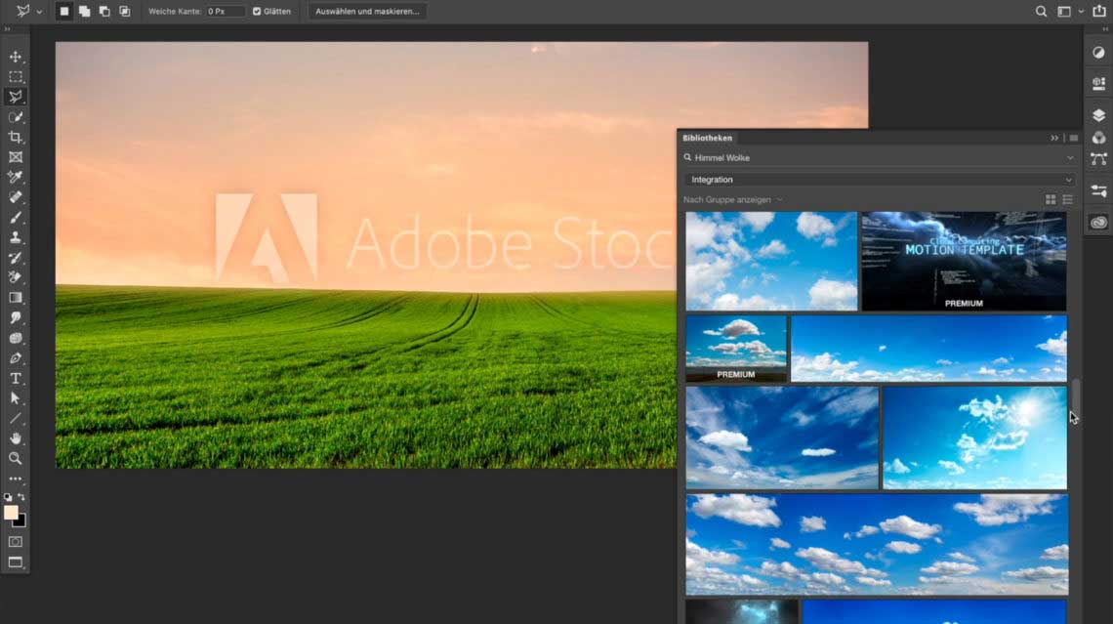Pick the Eyedropper tool in the toolbar
The height and width of the screenshot is (624, 1113).
(x=16, y=178)
